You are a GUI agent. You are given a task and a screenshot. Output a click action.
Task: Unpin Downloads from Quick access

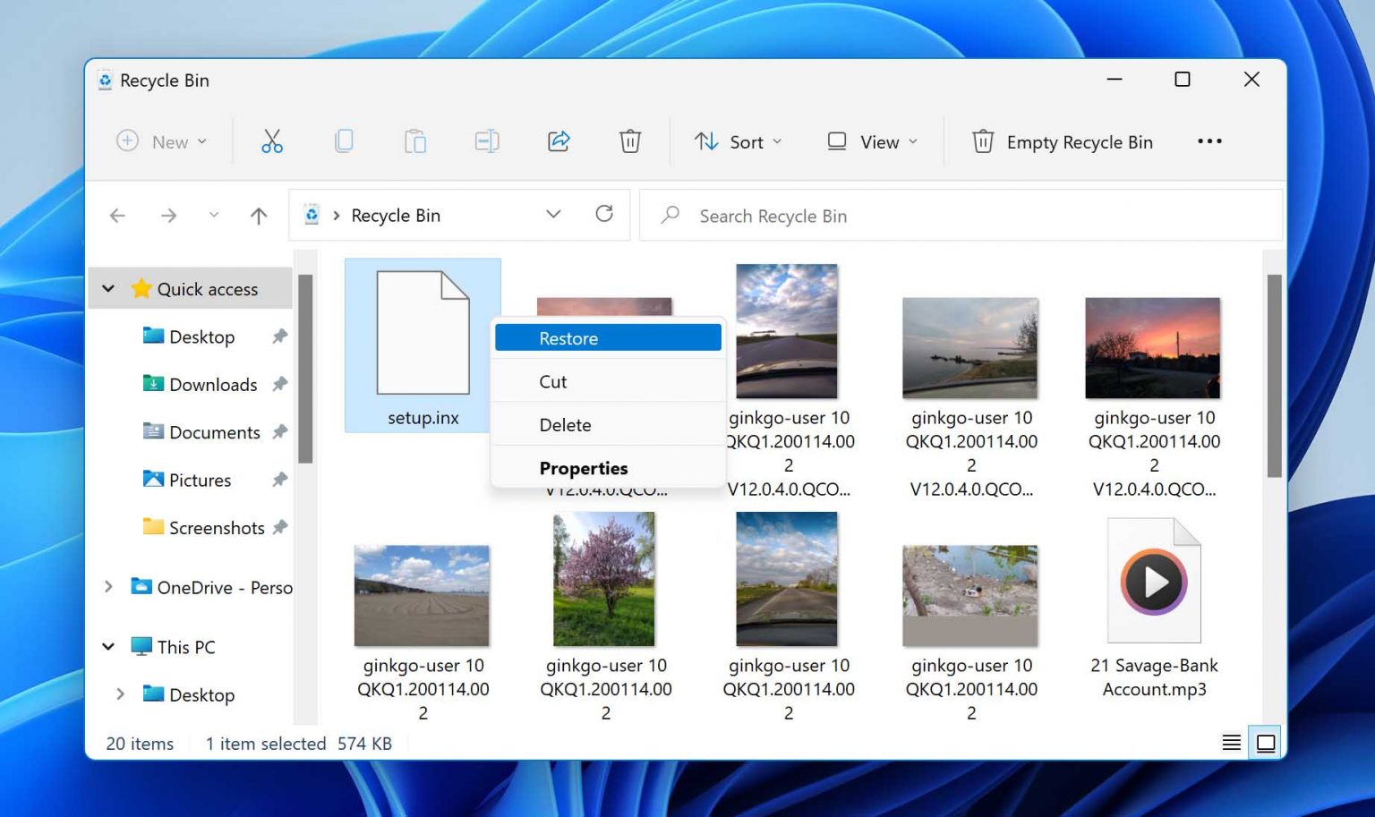[280, 384]
